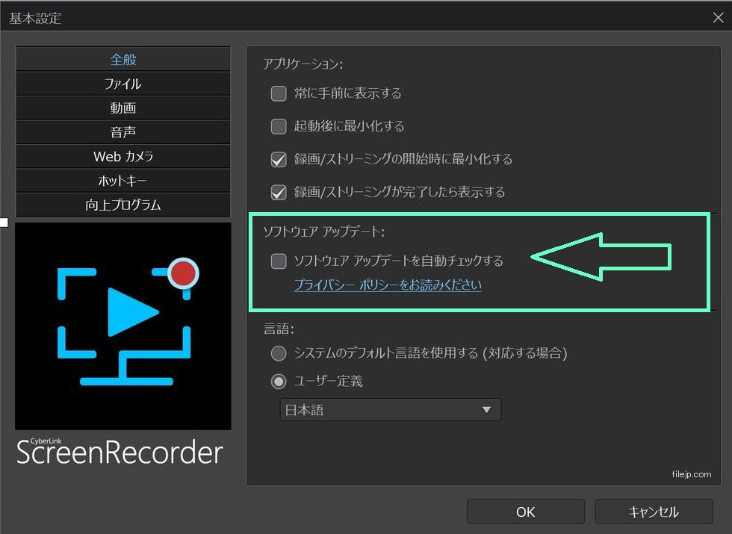
Task: Enable 常に手前に表示する checkbox
Action: tap(279, 93)
